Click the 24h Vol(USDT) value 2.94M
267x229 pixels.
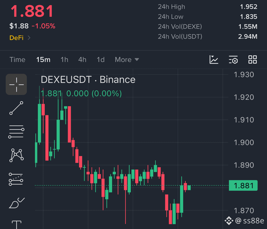248,37
